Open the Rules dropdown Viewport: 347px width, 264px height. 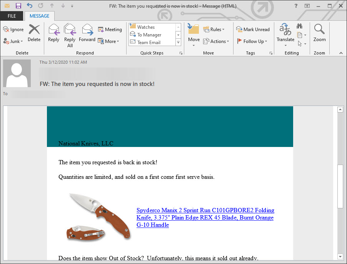point(214,30)
